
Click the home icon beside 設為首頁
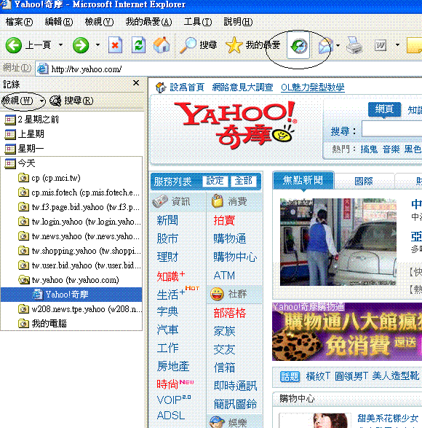tap(161, 87)
